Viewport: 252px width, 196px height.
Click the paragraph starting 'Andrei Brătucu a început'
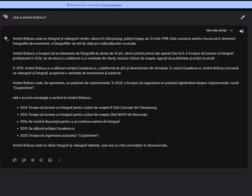pyautogui.click(x=123, y=56)
